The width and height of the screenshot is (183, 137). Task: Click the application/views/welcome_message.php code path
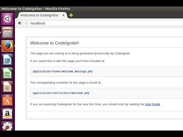(63, 72)
